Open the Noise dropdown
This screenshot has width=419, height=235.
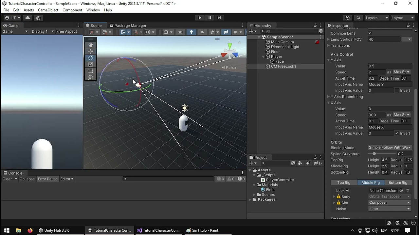[x=390, y=209]
